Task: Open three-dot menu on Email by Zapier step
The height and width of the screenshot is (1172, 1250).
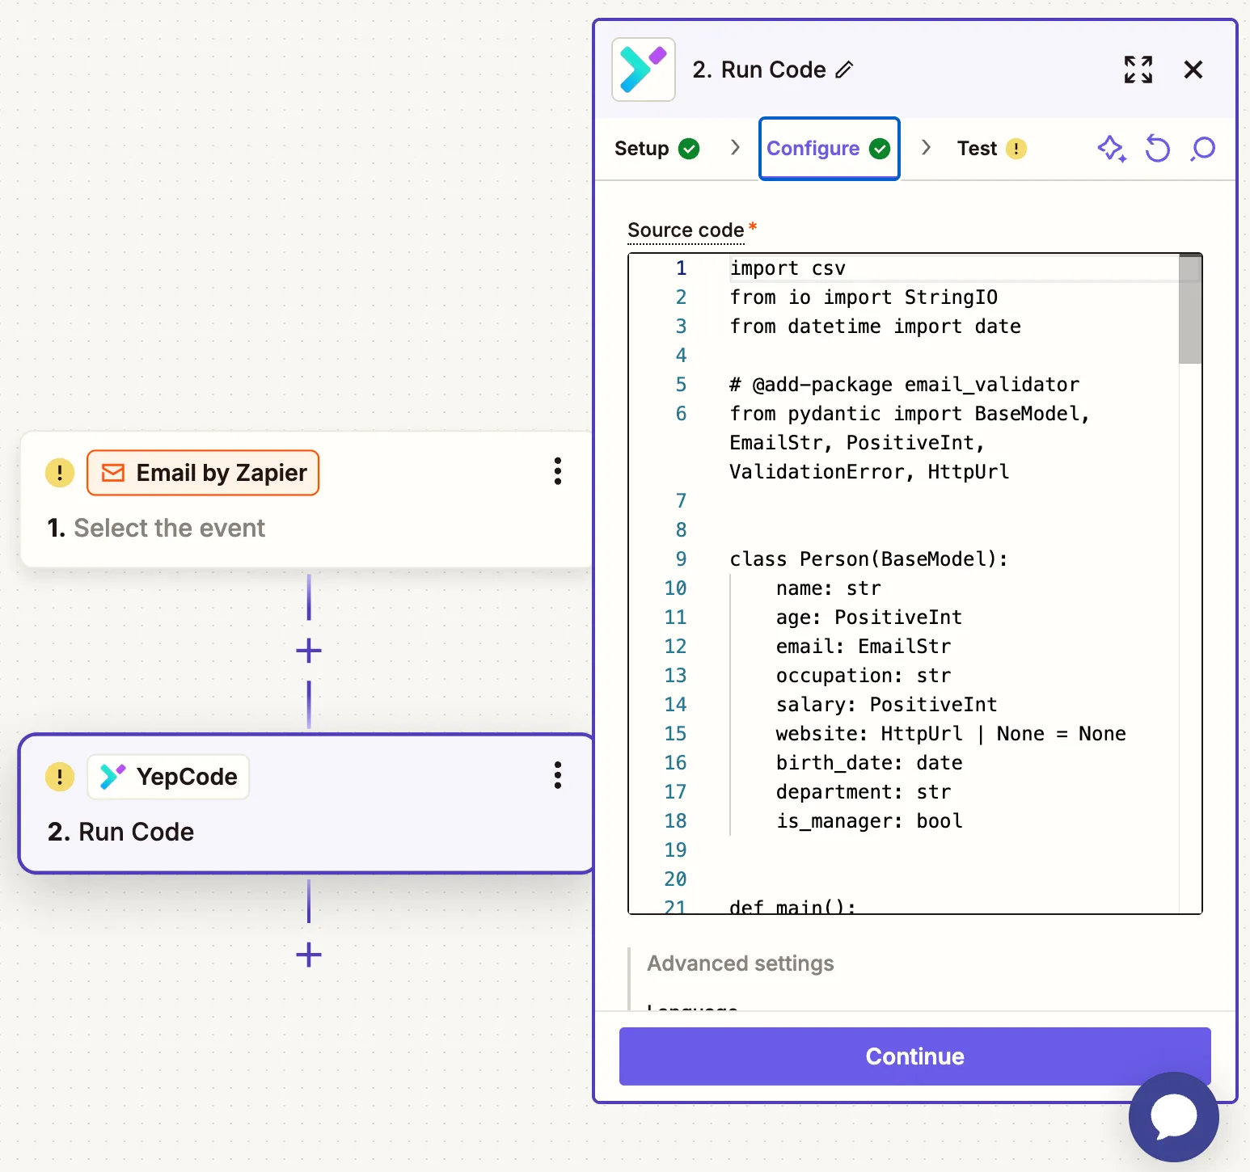Action: pyautogui.click(x=557, y=471)
